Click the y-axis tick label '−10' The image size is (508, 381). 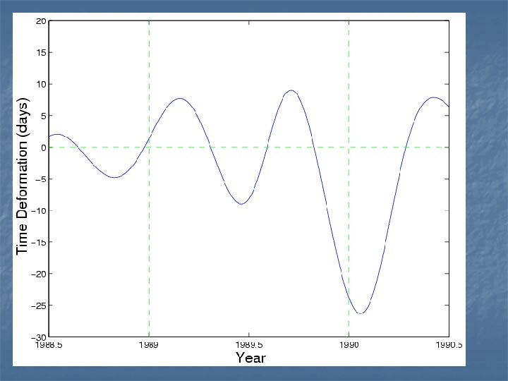pos(39,211)
